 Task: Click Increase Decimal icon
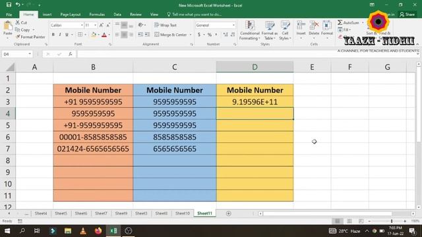point(226,35)
